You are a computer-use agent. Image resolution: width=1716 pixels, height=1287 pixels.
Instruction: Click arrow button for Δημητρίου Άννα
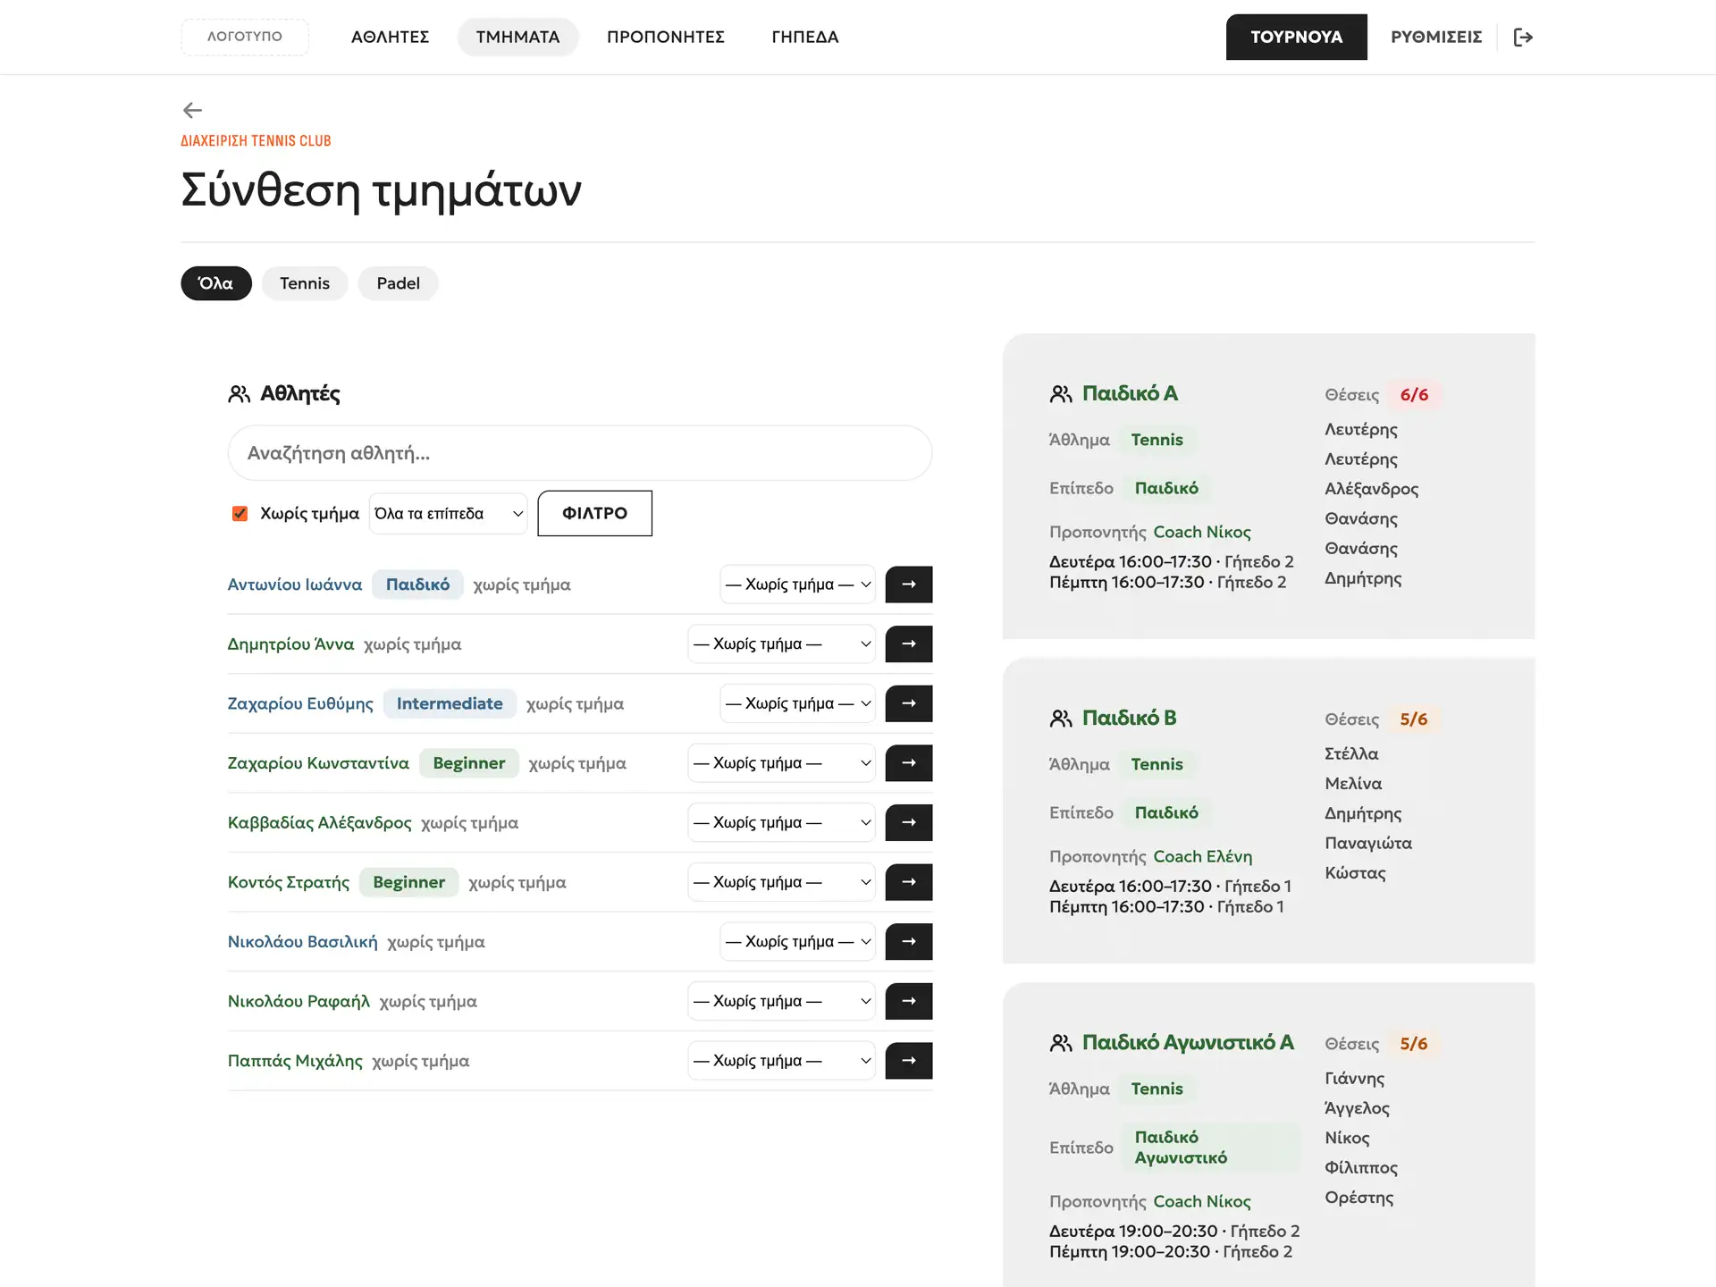click(x=909, y=643)
